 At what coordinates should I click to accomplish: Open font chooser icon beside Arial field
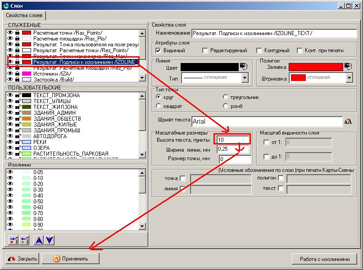(348, 121)
